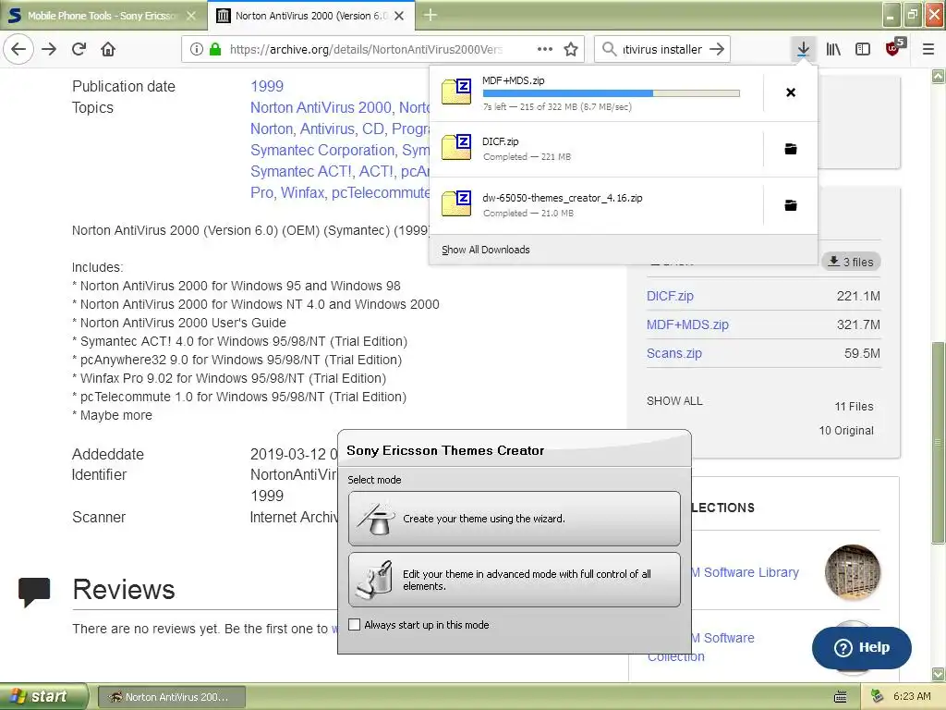Go forward with the forward arrow

click(49, 49)
